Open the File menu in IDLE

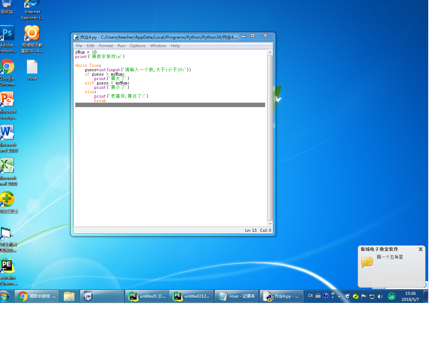[x=79, y=46]
